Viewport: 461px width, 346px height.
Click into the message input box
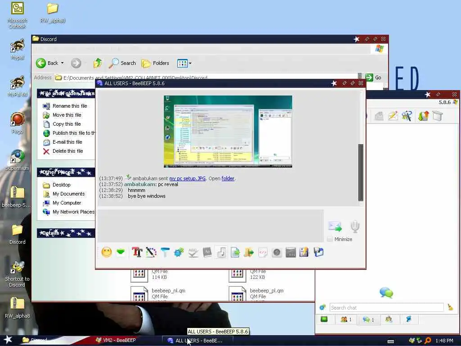[211, 226]
